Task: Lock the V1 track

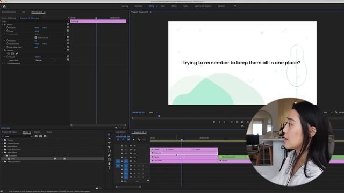Action: pos(122,161)
